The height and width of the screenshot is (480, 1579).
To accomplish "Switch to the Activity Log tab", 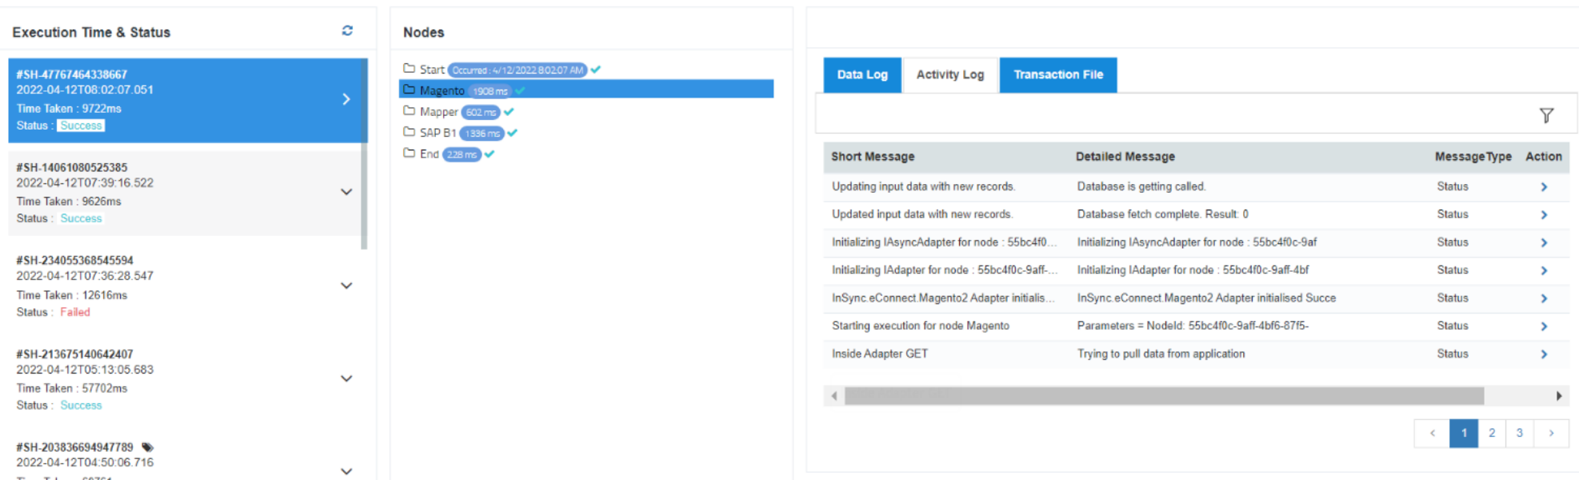I will coord(949,75).
